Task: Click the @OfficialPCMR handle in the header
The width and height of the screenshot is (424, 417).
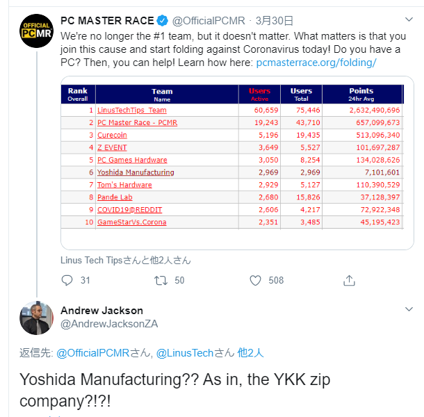Action: pyautogui.click(x=209, y=21)
